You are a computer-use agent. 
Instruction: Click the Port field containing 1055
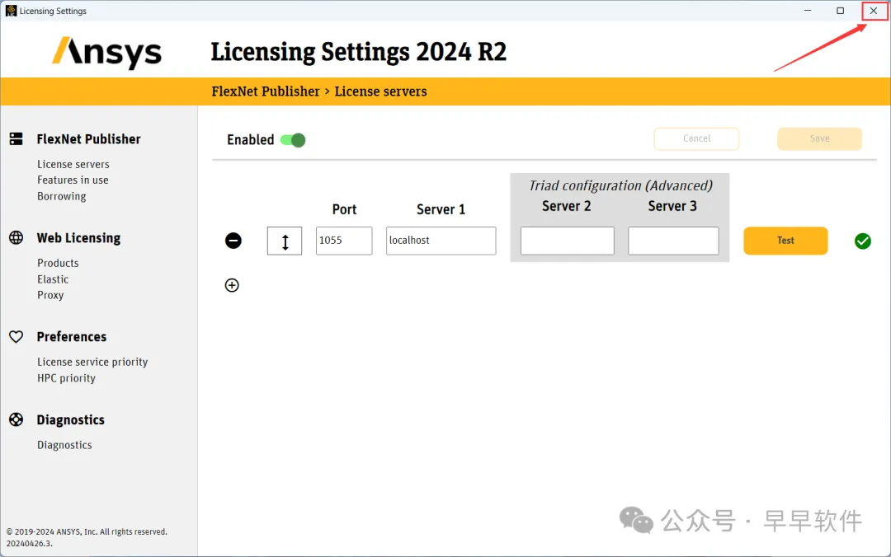[x=344, y=241]
